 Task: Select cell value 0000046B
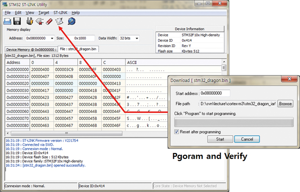point(88,126)
